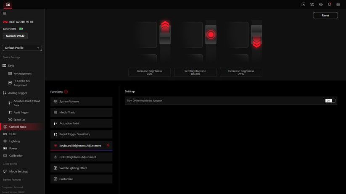This screenshot has height=194, width=346.
Task: Open the hamburger menu
Action: coord(4,13)
